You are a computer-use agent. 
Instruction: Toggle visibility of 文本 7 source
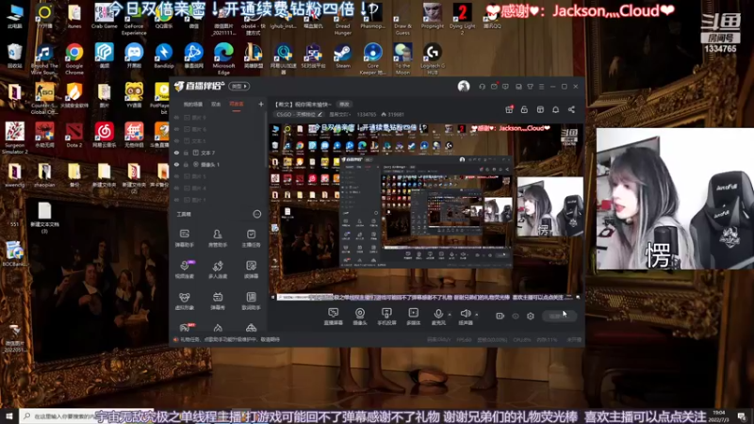pos(176,153)
